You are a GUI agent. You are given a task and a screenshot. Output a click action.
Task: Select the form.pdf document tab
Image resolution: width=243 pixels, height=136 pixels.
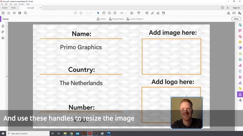30,8
